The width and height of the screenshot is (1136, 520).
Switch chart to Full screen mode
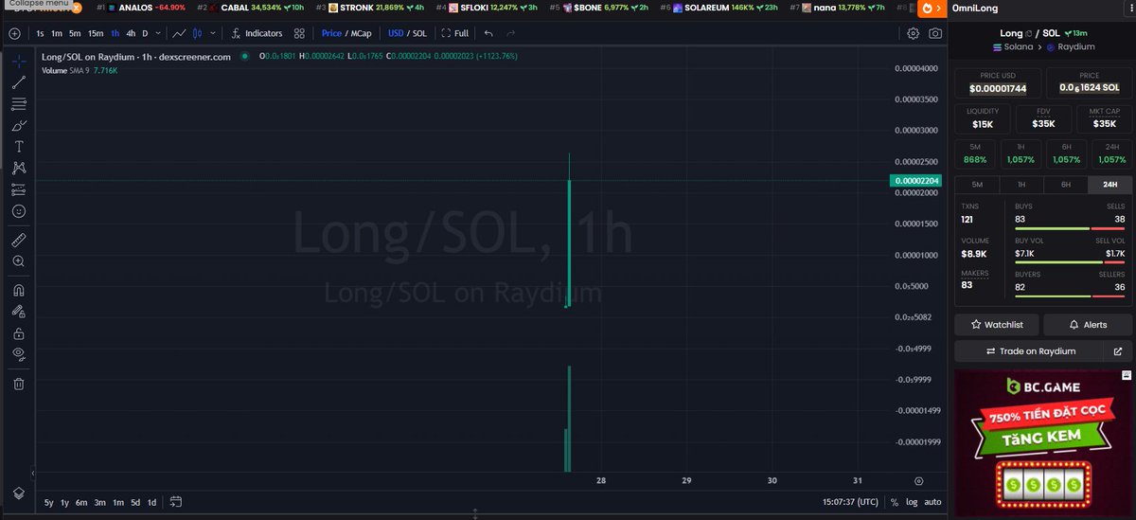454,33
